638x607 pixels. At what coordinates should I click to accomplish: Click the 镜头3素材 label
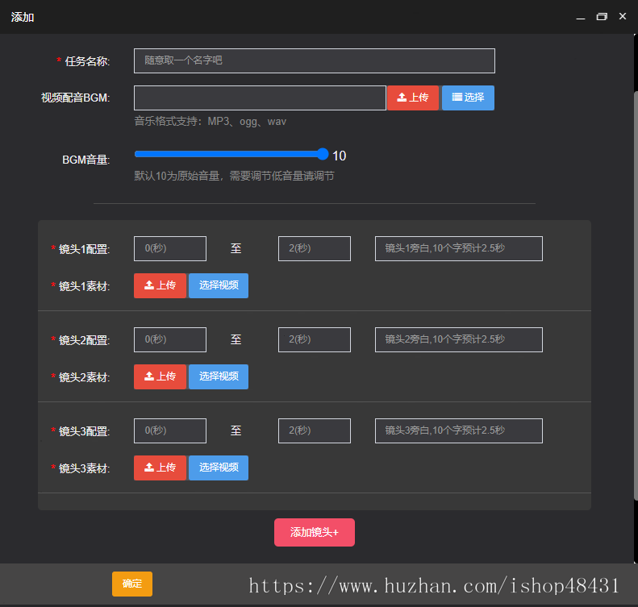[x=84, y=468]
